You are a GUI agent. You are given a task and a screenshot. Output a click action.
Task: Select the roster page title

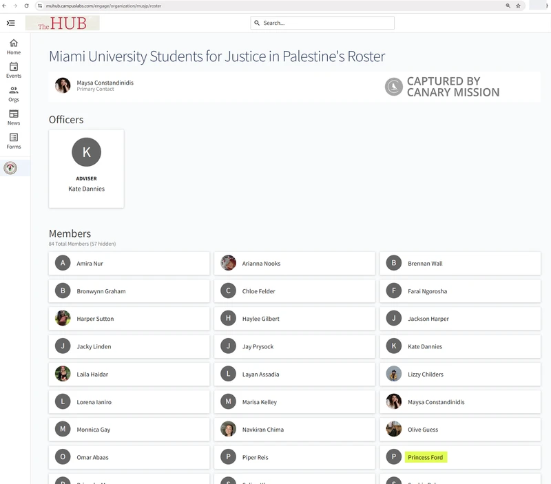coord(217,56)
